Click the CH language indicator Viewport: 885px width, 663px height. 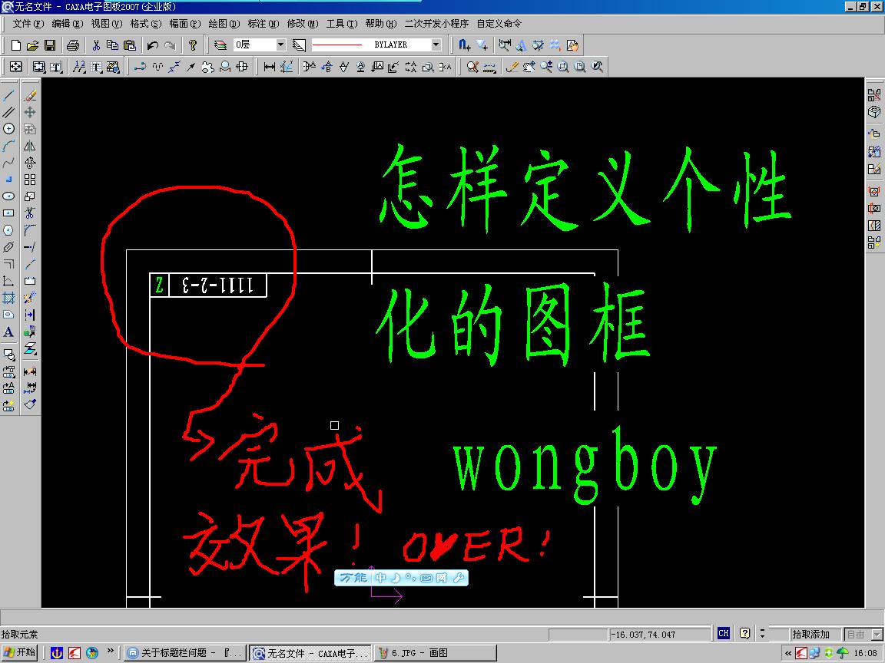tap(724, 634)
